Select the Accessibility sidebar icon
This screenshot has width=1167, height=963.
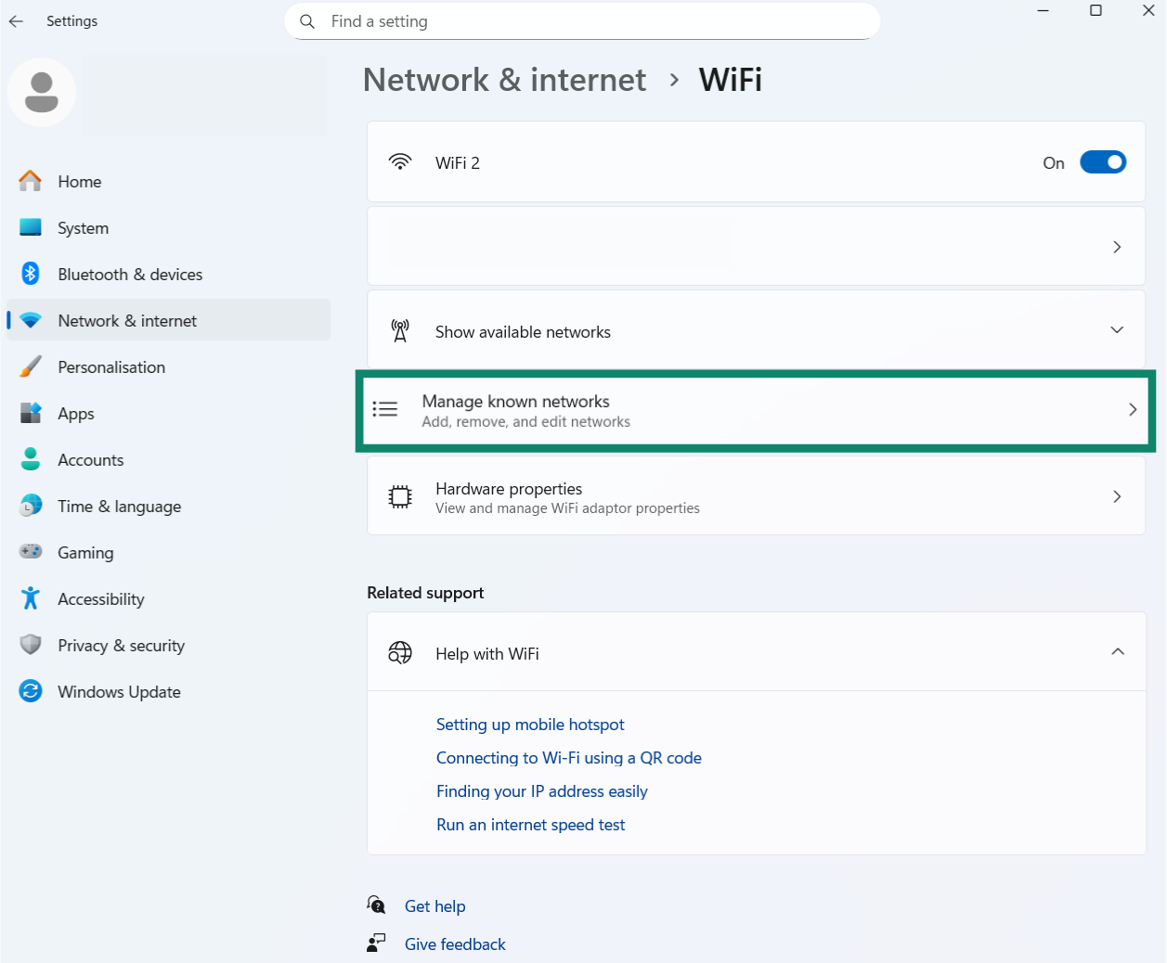click(x=31, y=598)
